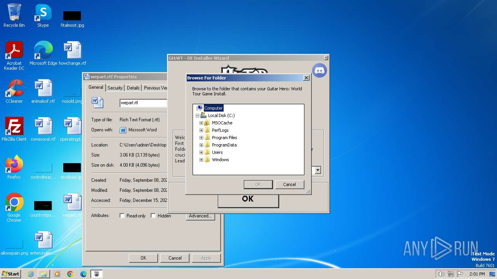Launch Microsoft Edge desktop shortcut
The width and height of the screenshot is (497, 279).
tap(43, 53)
